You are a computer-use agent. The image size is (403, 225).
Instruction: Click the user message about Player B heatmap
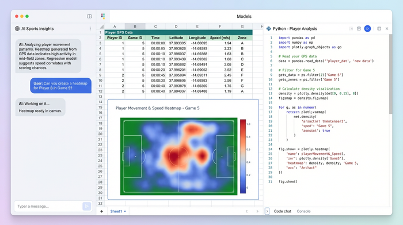60,86
